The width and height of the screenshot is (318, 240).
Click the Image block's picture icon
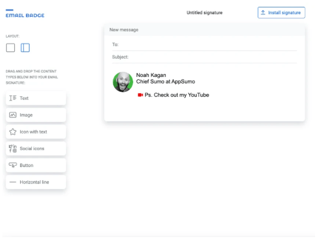tap(13, 115)
